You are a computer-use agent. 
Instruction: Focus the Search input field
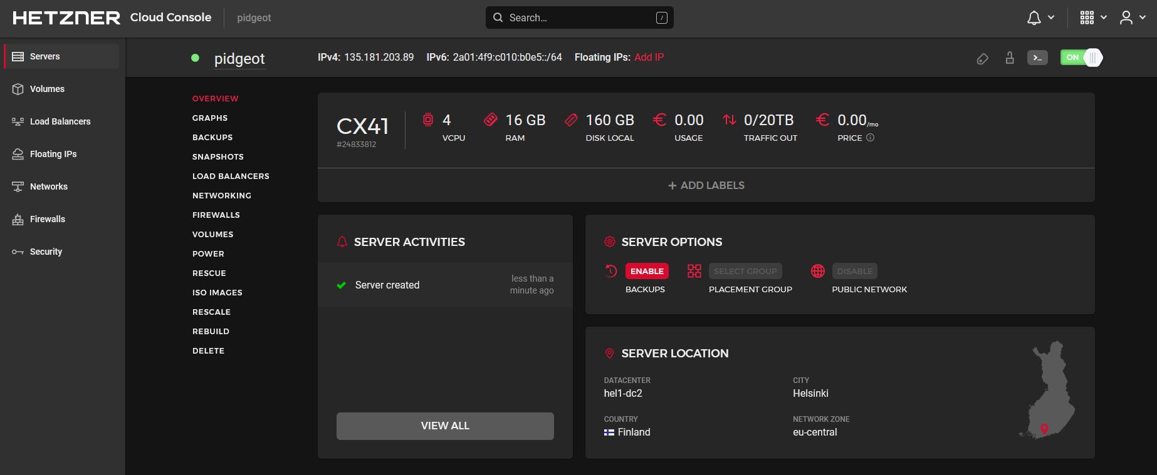[580, 18]
